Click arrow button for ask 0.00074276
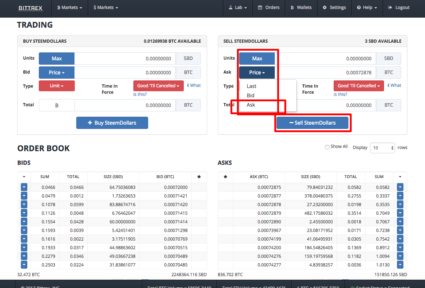 400,256
